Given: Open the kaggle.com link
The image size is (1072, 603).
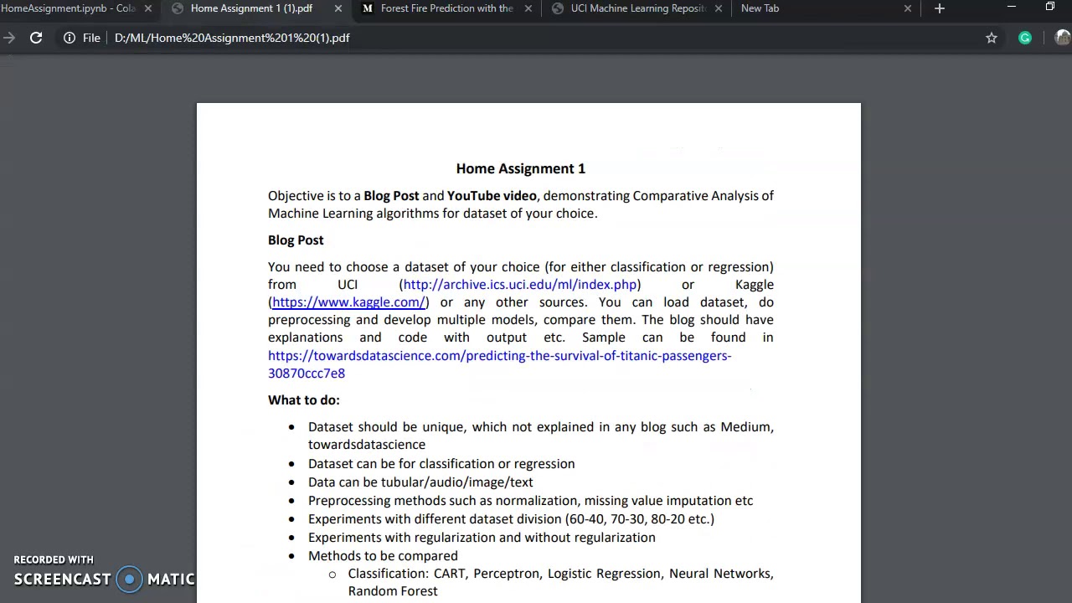Looking at the screenshot, I should pyautogui.click(x=348, y=302).
